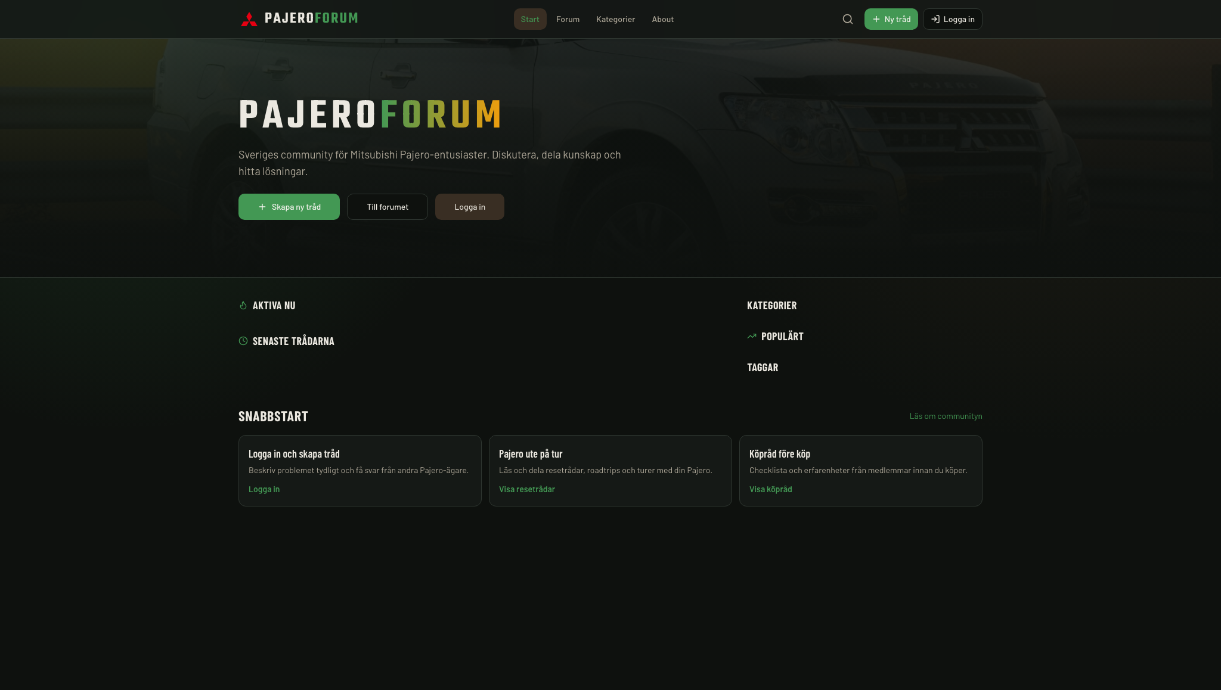Open the About page from navigation

pyautogui.click(x=662, y=19)
